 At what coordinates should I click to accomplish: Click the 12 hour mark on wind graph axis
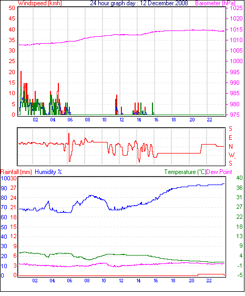[x=121, y=120]
